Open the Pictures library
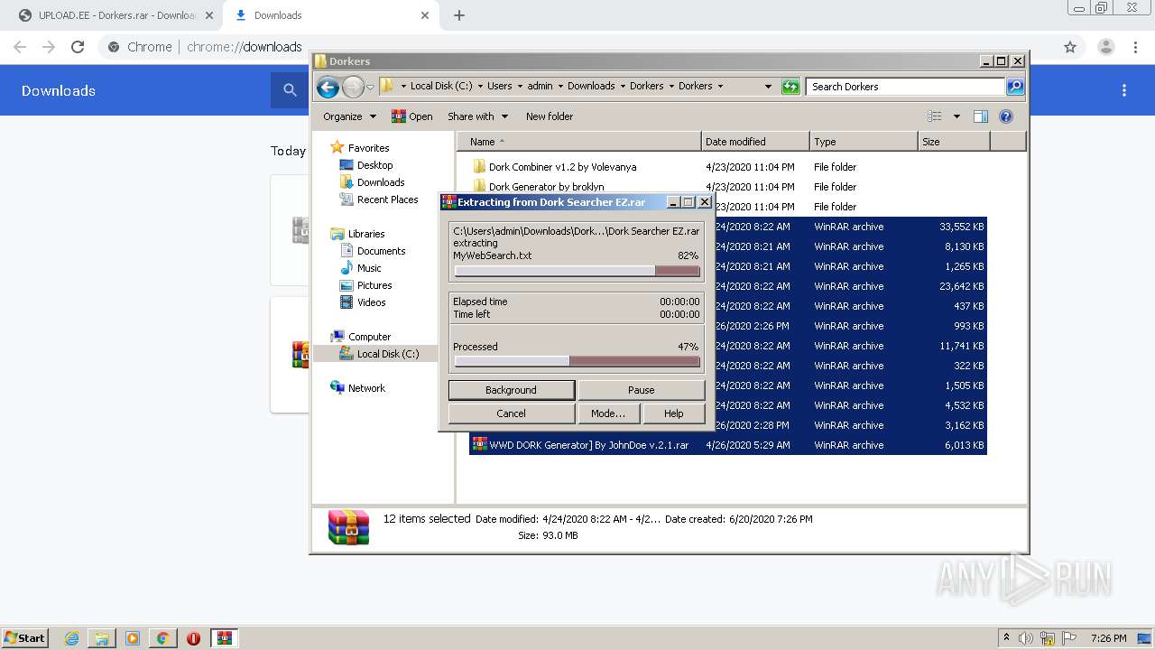1155x650 pixels. point(374,285)
